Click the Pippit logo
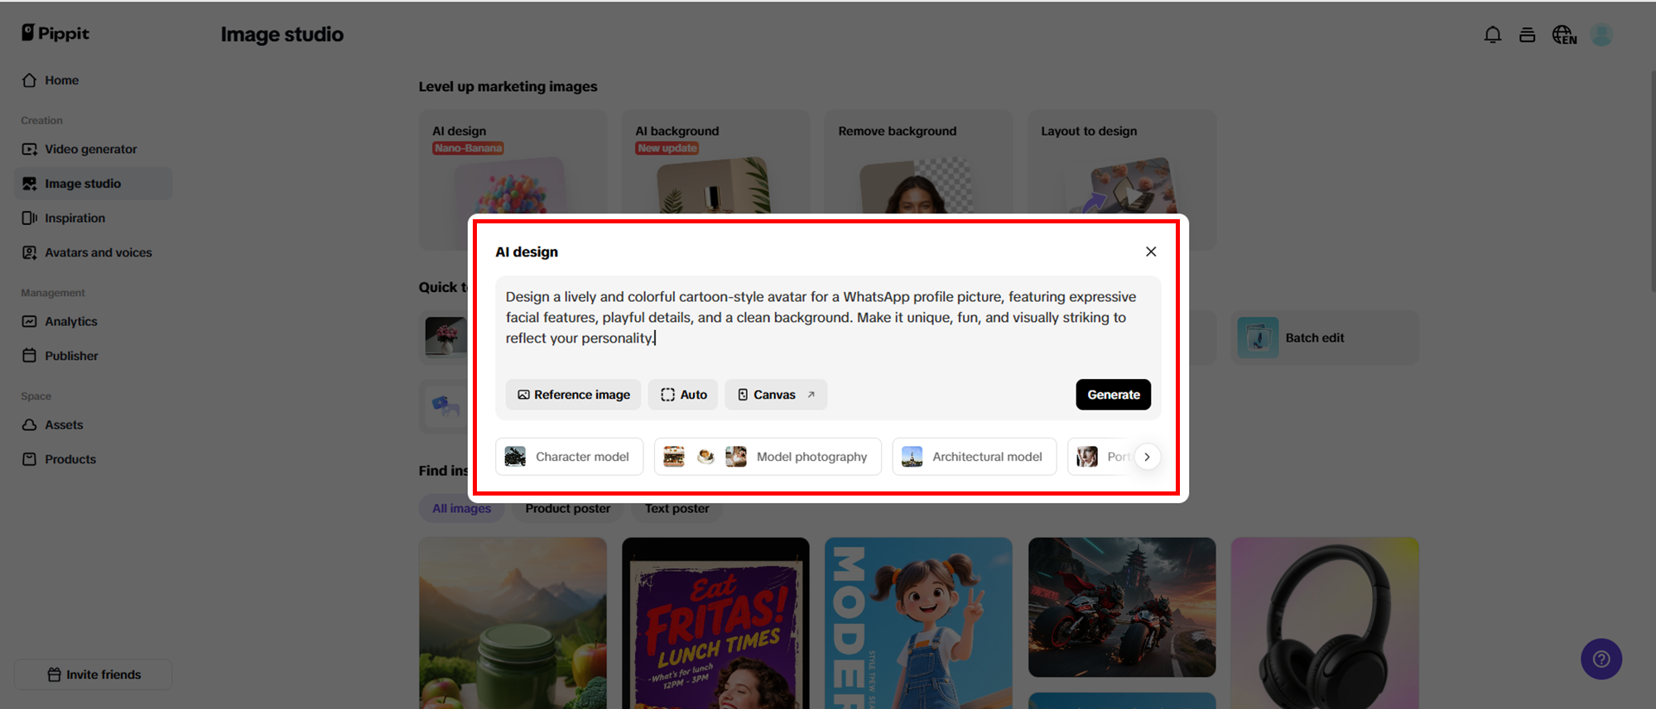1656x709 pixels. coord(55,33)
